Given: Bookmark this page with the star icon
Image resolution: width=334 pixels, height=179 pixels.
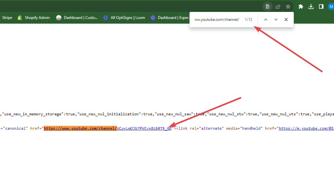Looking at the screenshot, I should [x=288, y=7].
